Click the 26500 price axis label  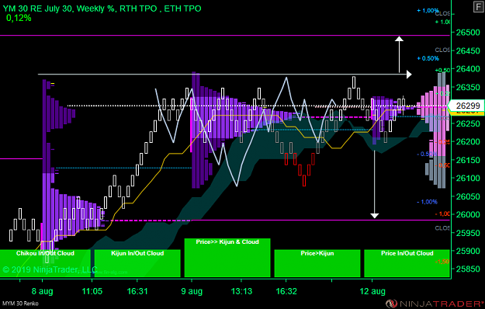pos(468,33)
